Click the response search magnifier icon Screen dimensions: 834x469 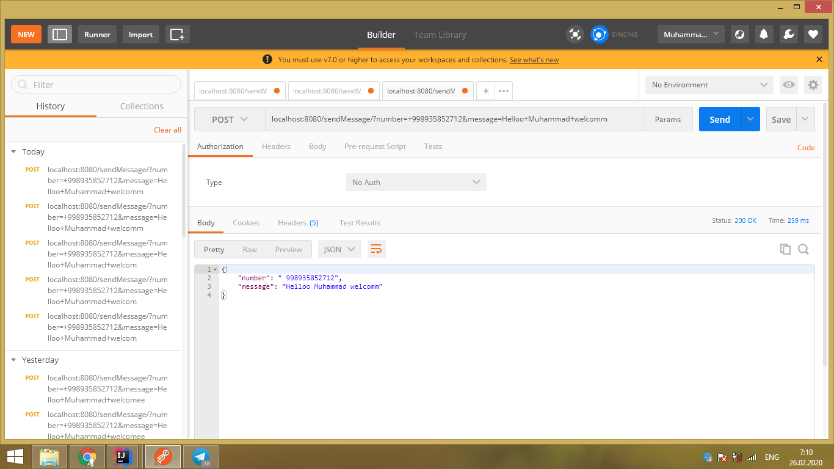pos(803,249)
